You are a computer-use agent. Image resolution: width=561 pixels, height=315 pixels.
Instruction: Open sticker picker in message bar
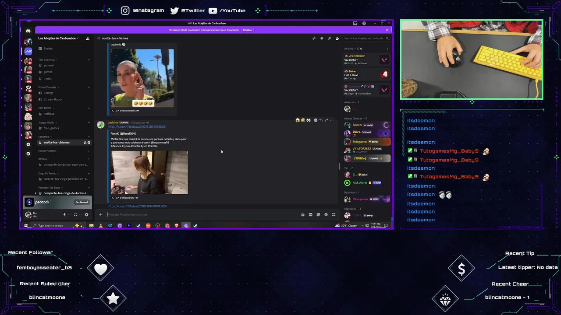pyautogui.click(x=318, y=214)
